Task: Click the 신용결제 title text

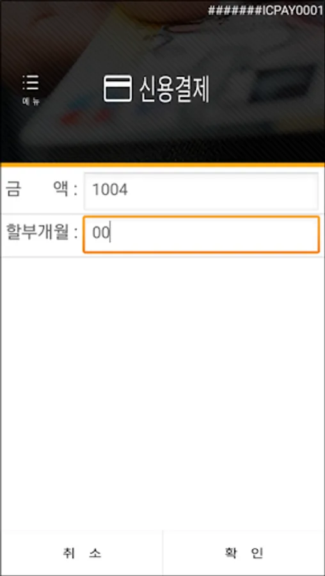Action: pos(174,89)
